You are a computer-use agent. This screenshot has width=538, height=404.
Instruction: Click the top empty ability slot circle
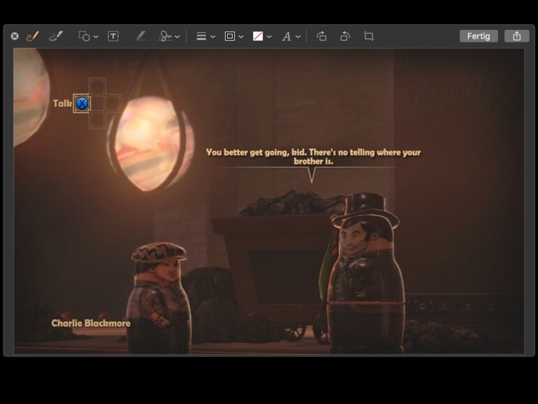tap(97, 86)
